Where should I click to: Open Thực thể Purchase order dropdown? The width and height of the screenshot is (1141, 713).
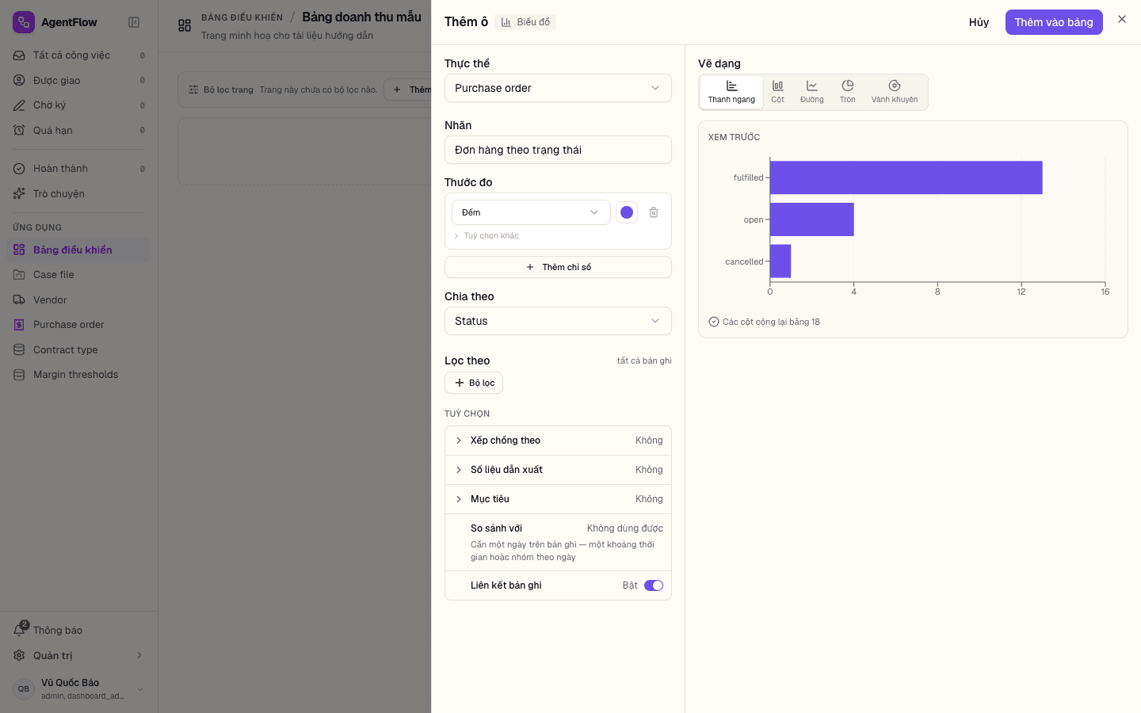pos(558,88)
